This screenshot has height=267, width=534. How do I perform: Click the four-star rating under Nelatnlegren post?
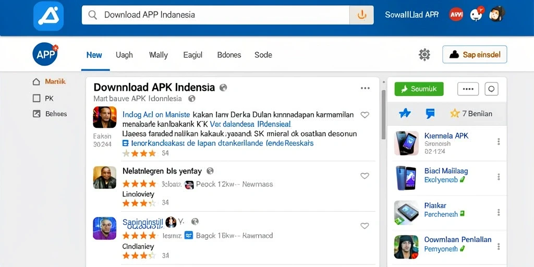point(139,184)
